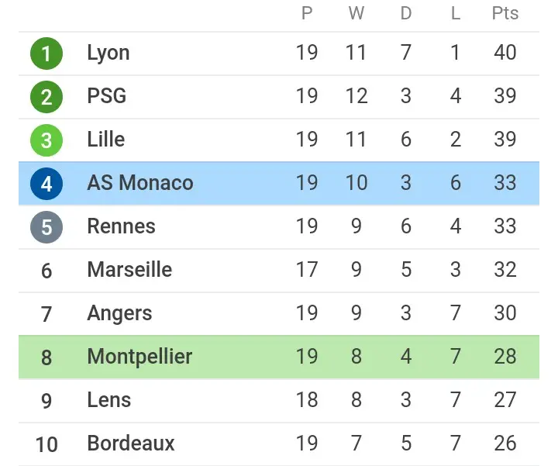Open the Lyon team row
This screenshot has height=466, width=558.
[x=279, y=54]
